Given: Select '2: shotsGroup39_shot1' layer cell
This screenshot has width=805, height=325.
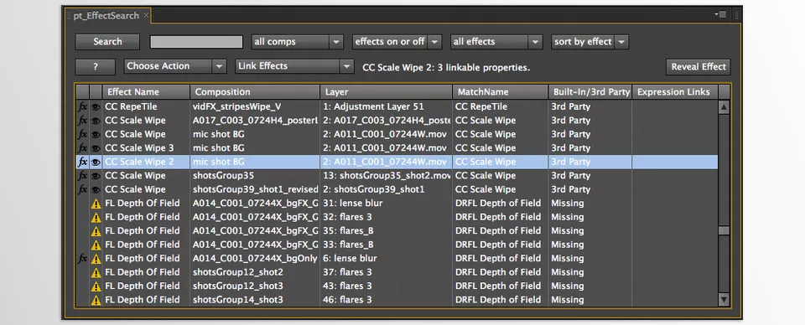Looking at the screenshot, I should point(374,189).
